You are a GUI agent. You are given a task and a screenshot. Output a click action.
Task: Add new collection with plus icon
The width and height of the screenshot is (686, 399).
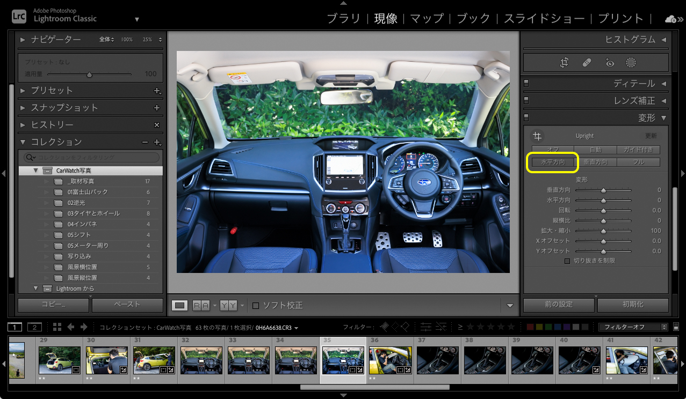point(157,142)
